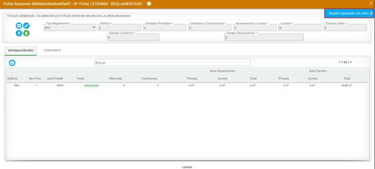
Task: Click the Edificio input field
Action: 119,28
